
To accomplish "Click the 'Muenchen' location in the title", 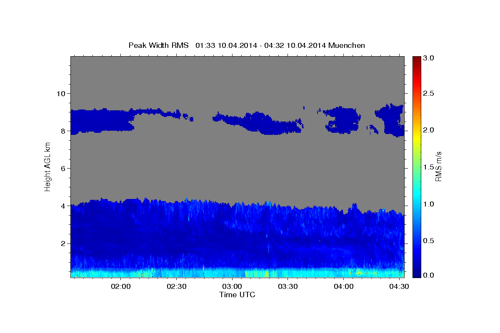I will pyautogui.click(x=347, y=45).
